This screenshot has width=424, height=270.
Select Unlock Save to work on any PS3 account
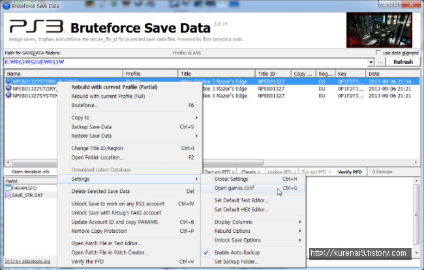[117, 203]
